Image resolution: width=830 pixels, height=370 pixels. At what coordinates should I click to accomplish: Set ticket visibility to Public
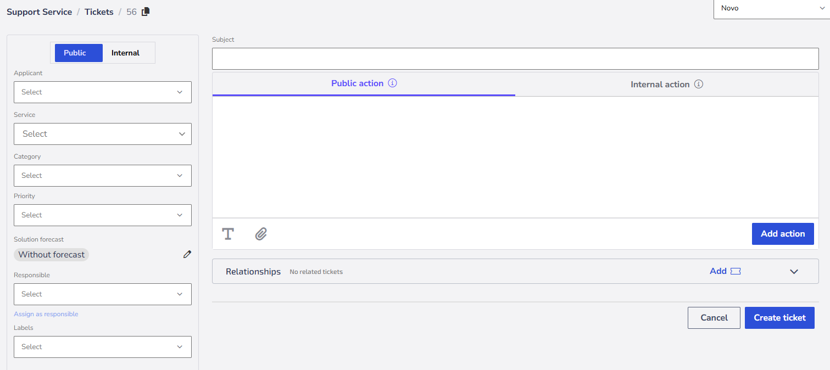pyautogui.click(x=79, y=53)
